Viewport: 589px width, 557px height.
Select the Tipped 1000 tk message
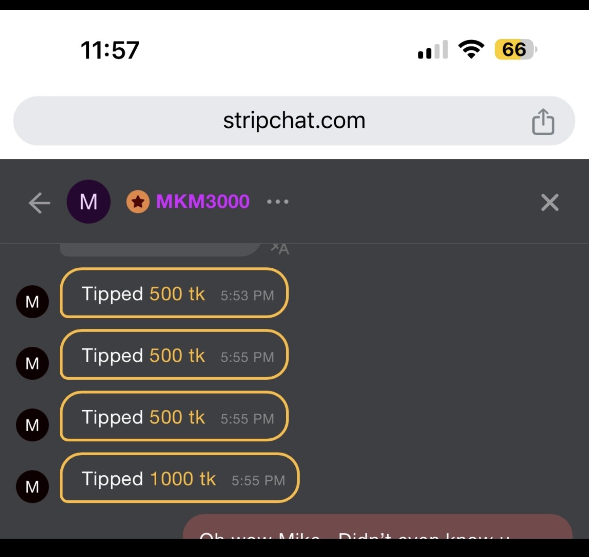180,478
